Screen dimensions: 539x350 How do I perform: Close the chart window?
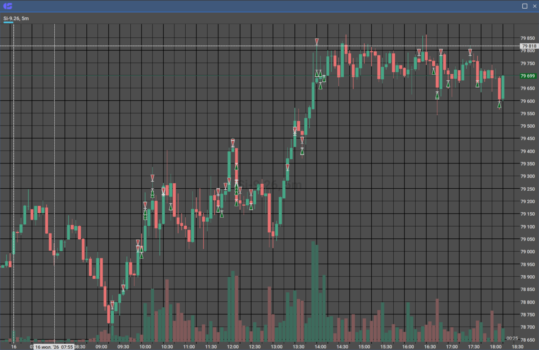[534, 6]
